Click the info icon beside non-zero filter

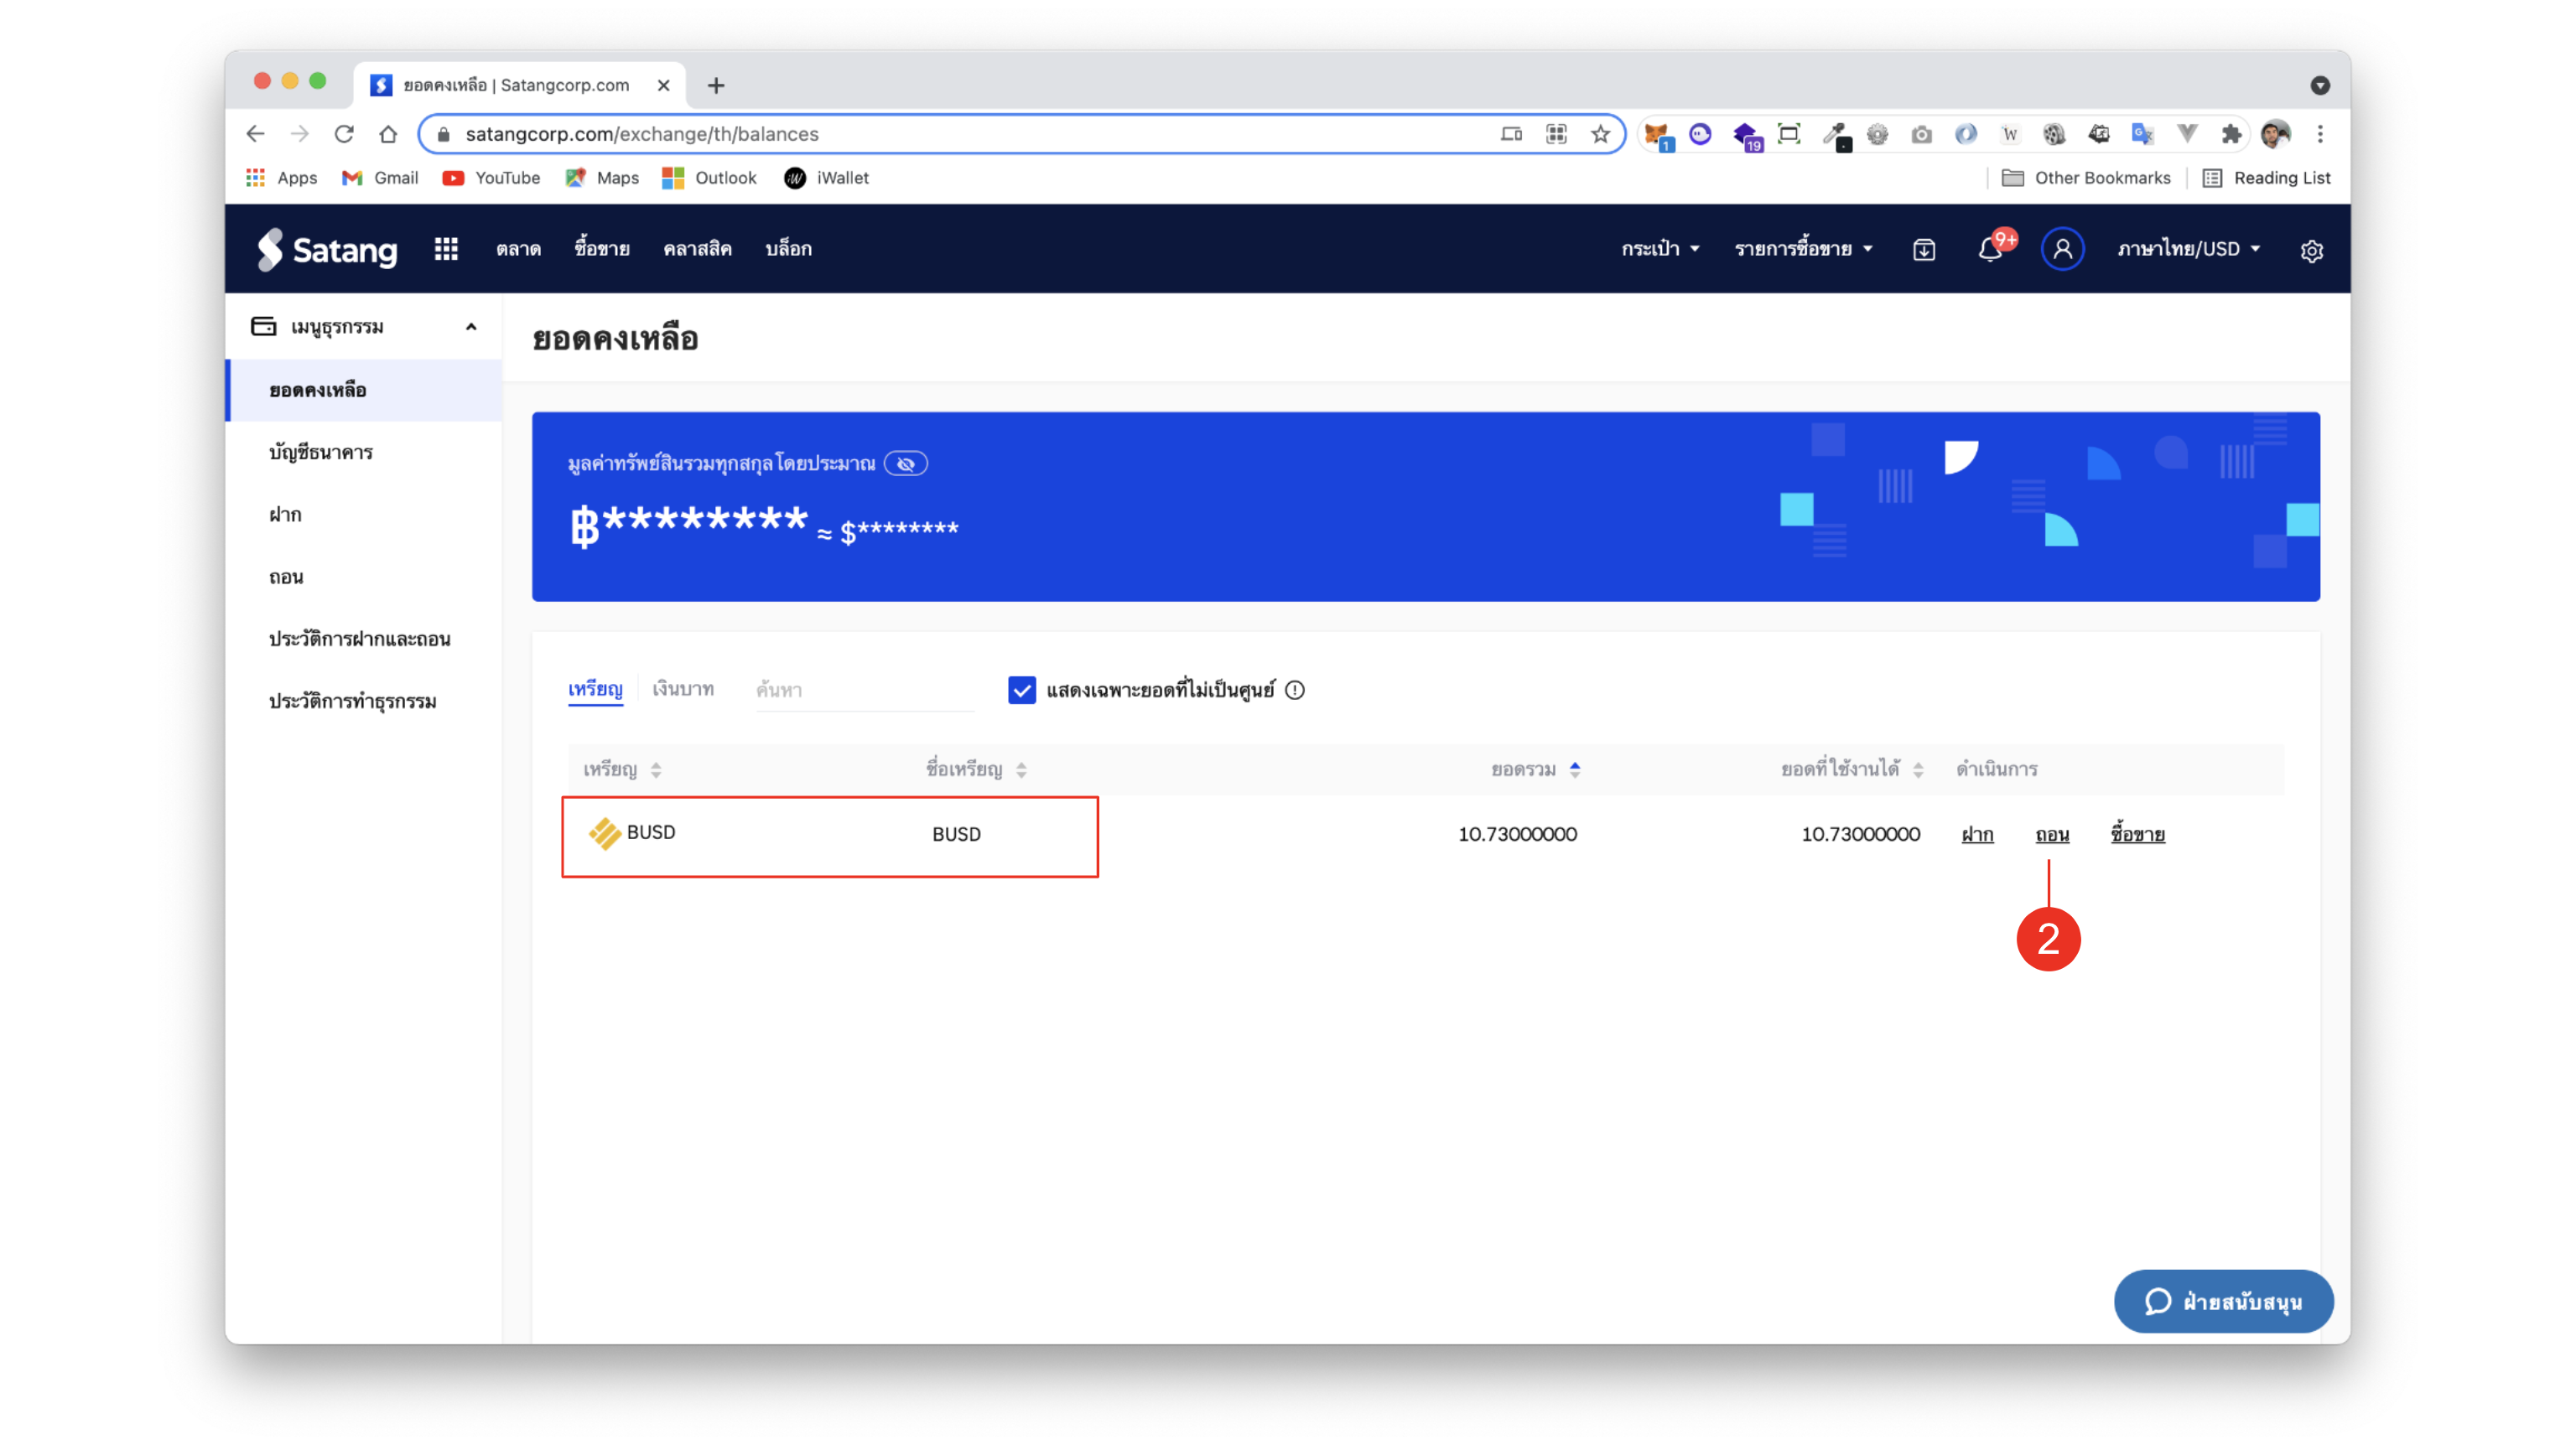[1295, 690]
